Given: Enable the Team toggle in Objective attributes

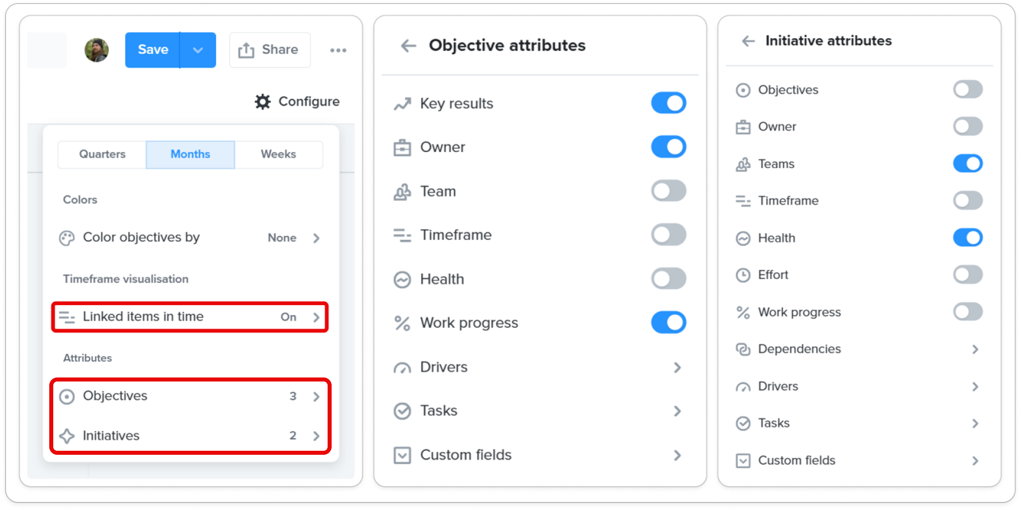Looking at the screenshot, I should click(x=668, y=191).
